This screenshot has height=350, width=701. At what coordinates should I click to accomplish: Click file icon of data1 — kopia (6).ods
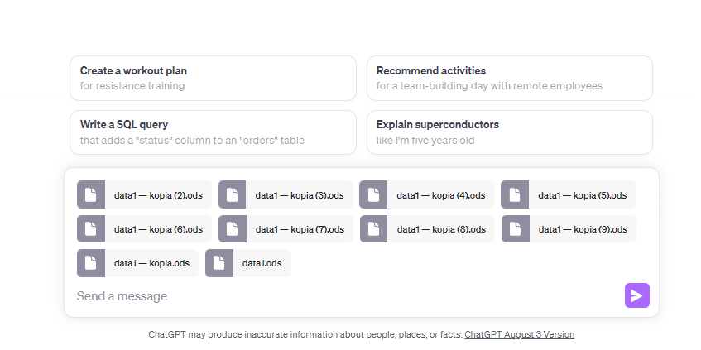(x=91, y=229)
